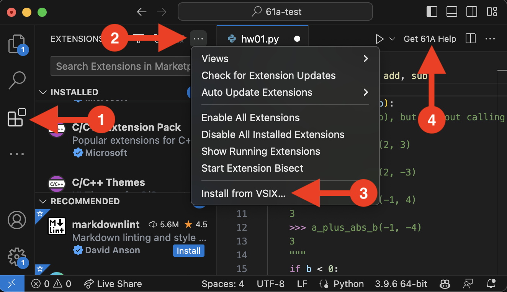The image size is (507, 292).
Task: Toggle the Panel layout button
Action: tap(452, 12)
